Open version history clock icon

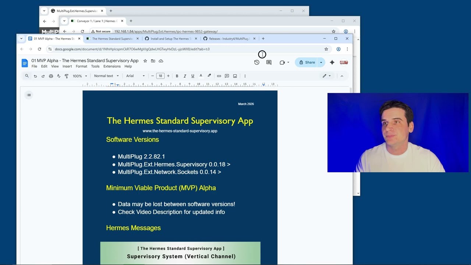pyautogui.click(x=257, y=63)
